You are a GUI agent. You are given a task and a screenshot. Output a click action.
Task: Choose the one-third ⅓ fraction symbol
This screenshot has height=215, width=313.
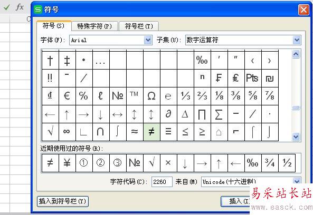(185, 96)
